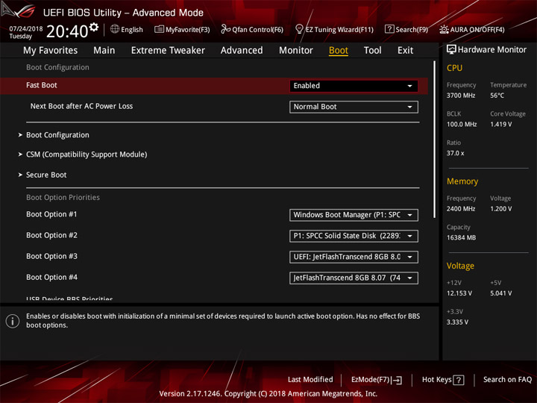The image size is (537, 403).
Task: Select the Boot tab
Action: pyautogui.click(x=339, y=51)
